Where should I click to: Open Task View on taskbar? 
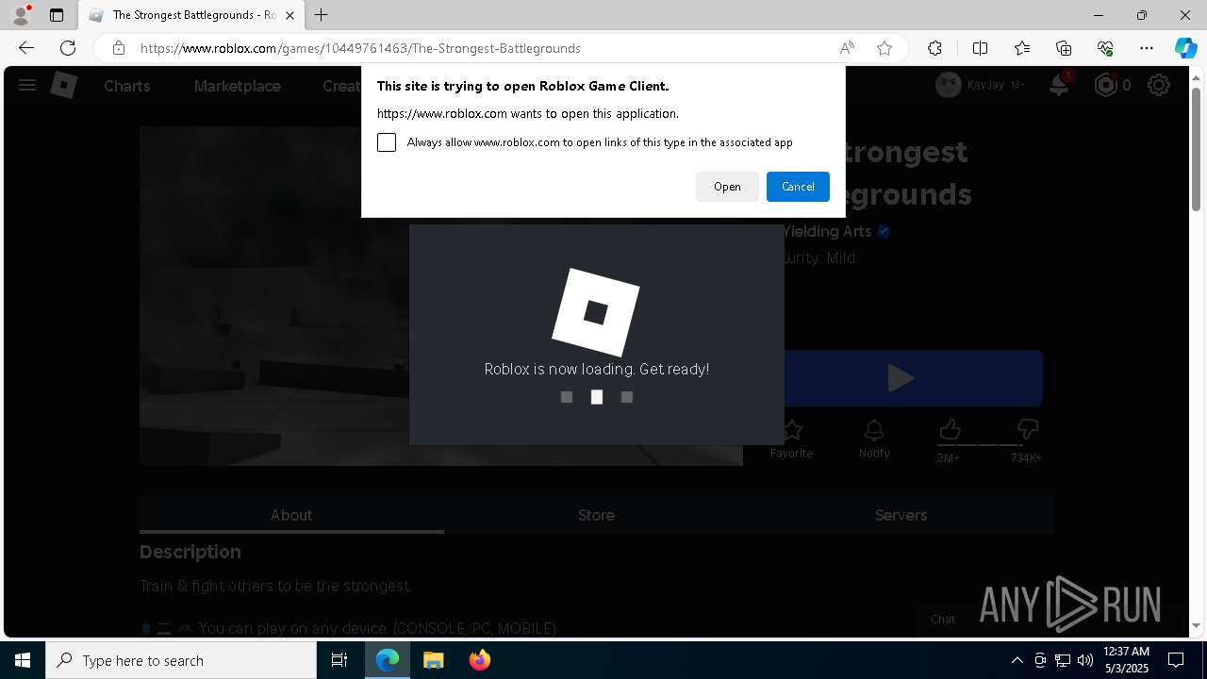339,660
